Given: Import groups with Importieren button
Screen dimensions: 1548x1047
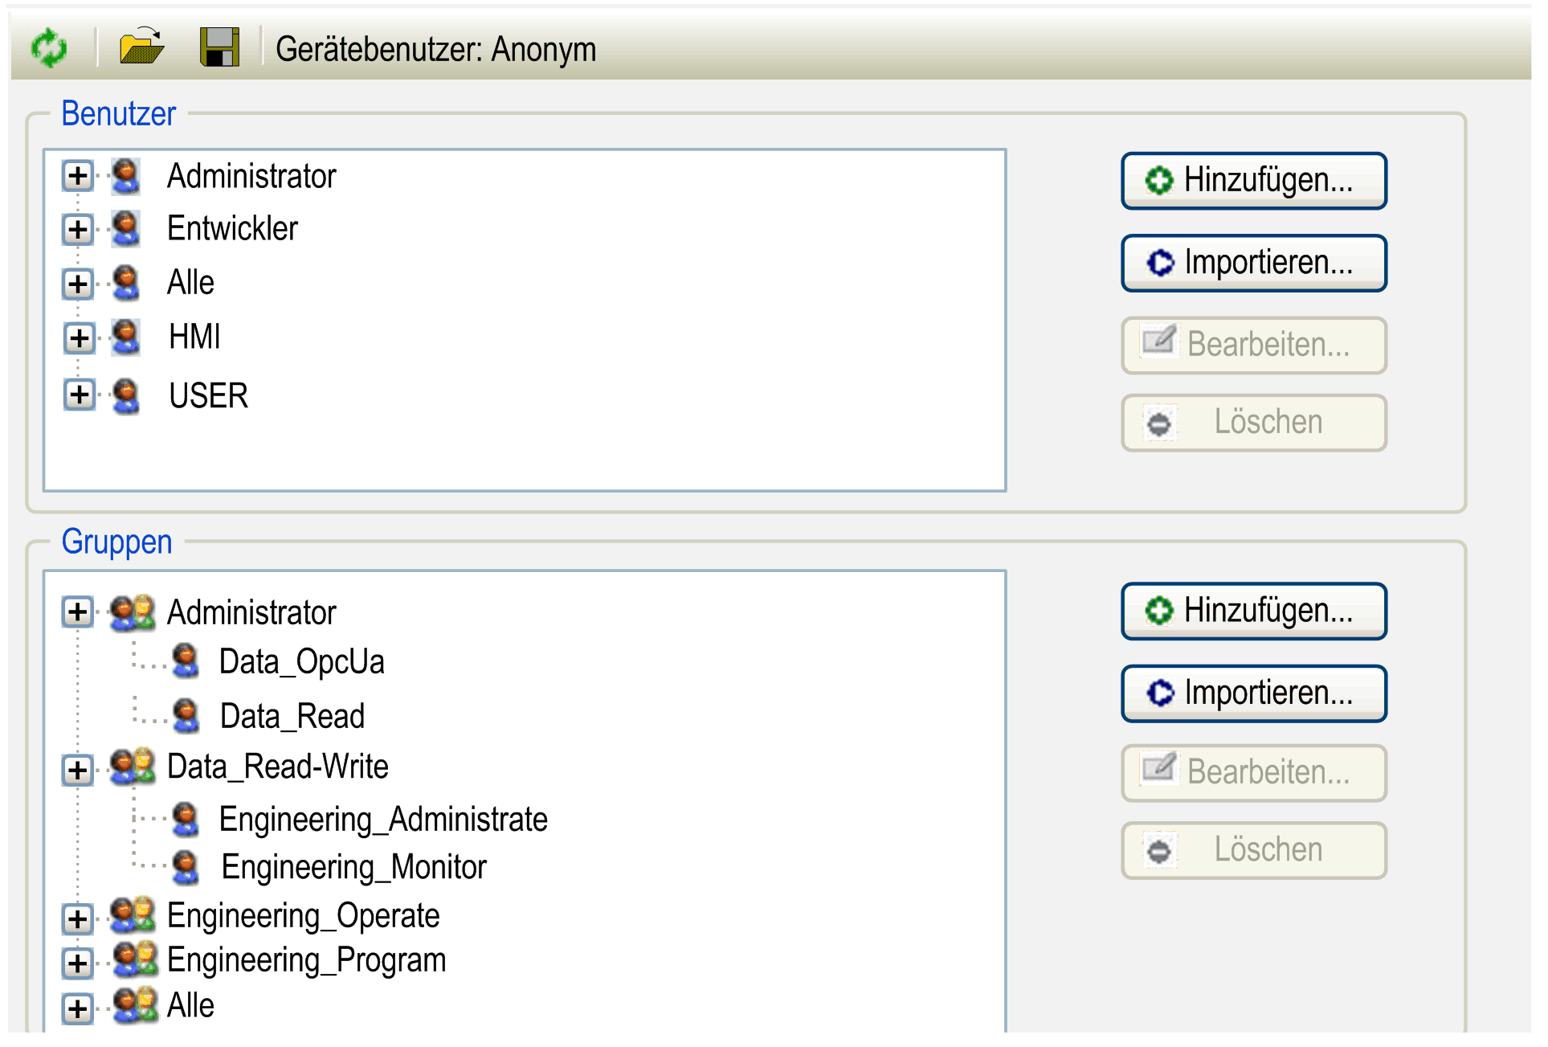Looking at the screenshot, I should [x=1253, y=693].
